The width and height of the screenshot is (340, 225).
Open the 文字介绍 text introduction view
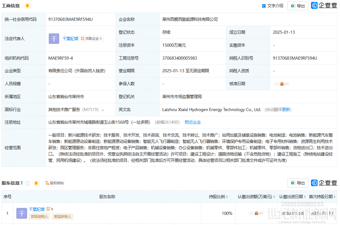click(273, 6)
